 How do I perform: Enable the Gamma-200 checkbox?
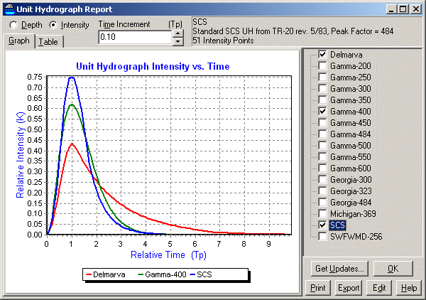pyautogui.click(x=323, y=66)
